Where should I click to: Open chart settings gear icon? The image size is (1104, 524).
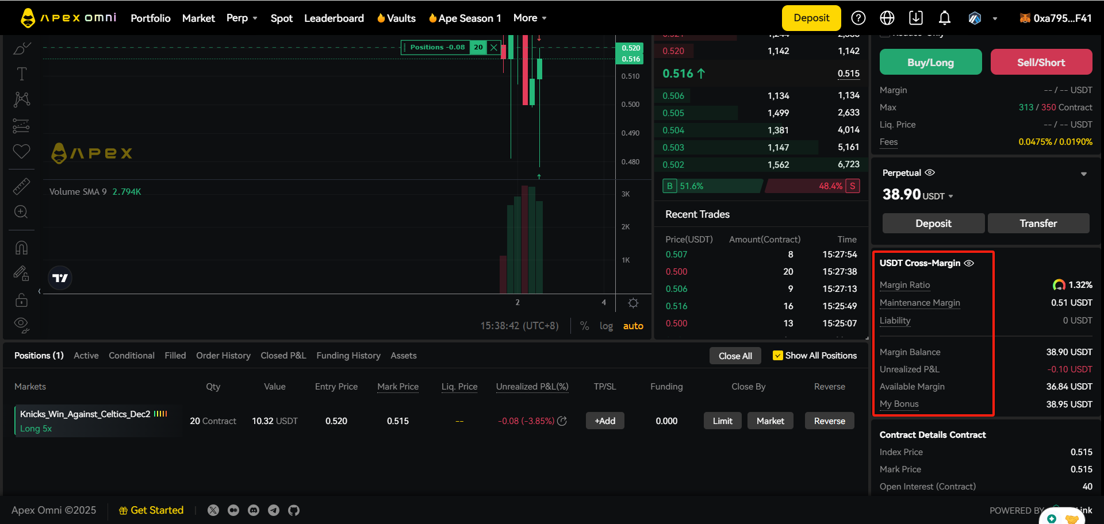click(633, 303)
